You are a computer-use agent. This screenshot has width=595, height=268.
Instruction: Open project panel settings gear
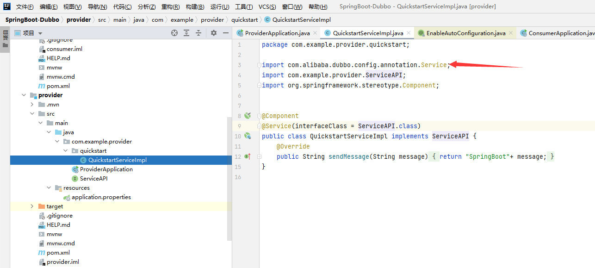click(x=213, y=33)
